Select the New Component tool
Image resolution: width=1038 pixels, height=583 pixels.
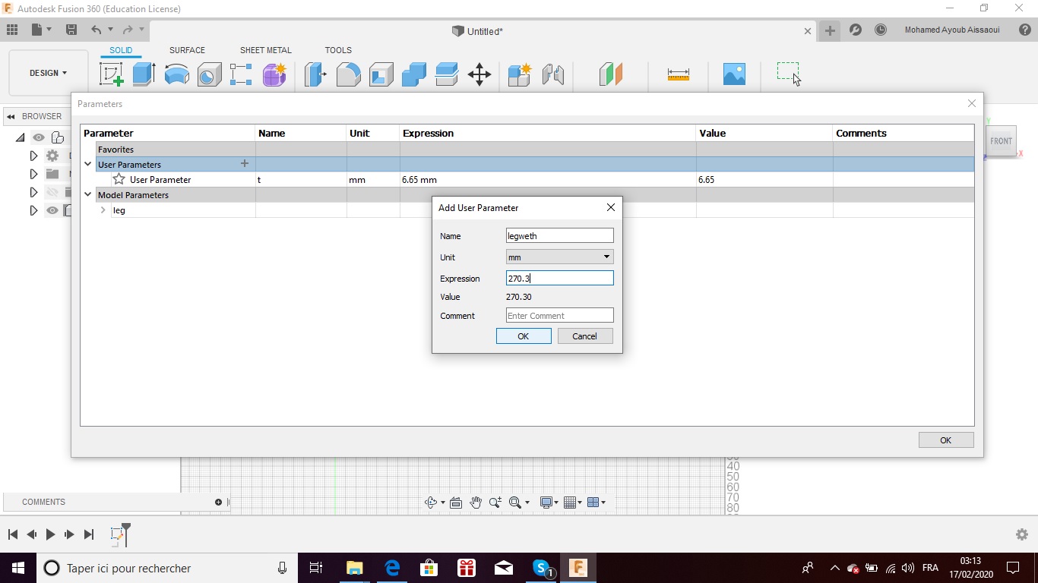click(x=520, y=74)
